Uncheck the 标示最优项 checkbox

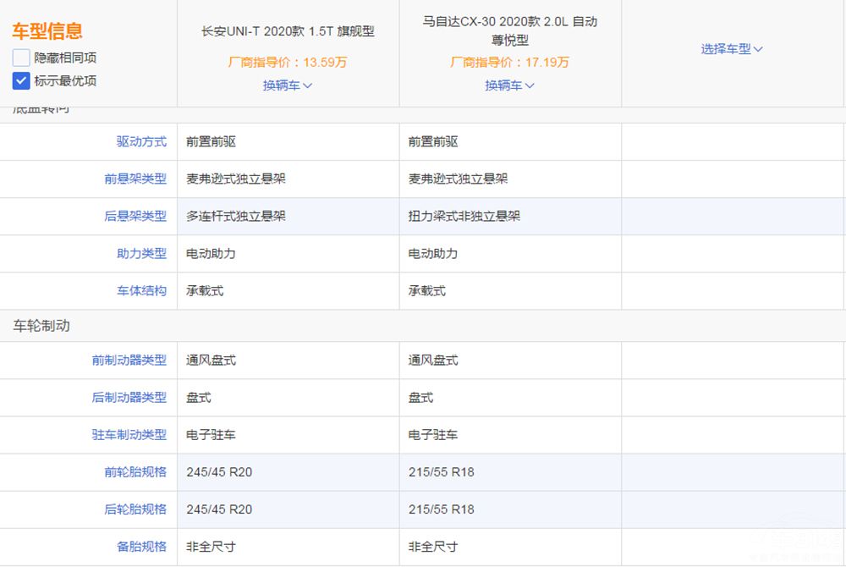21,81
